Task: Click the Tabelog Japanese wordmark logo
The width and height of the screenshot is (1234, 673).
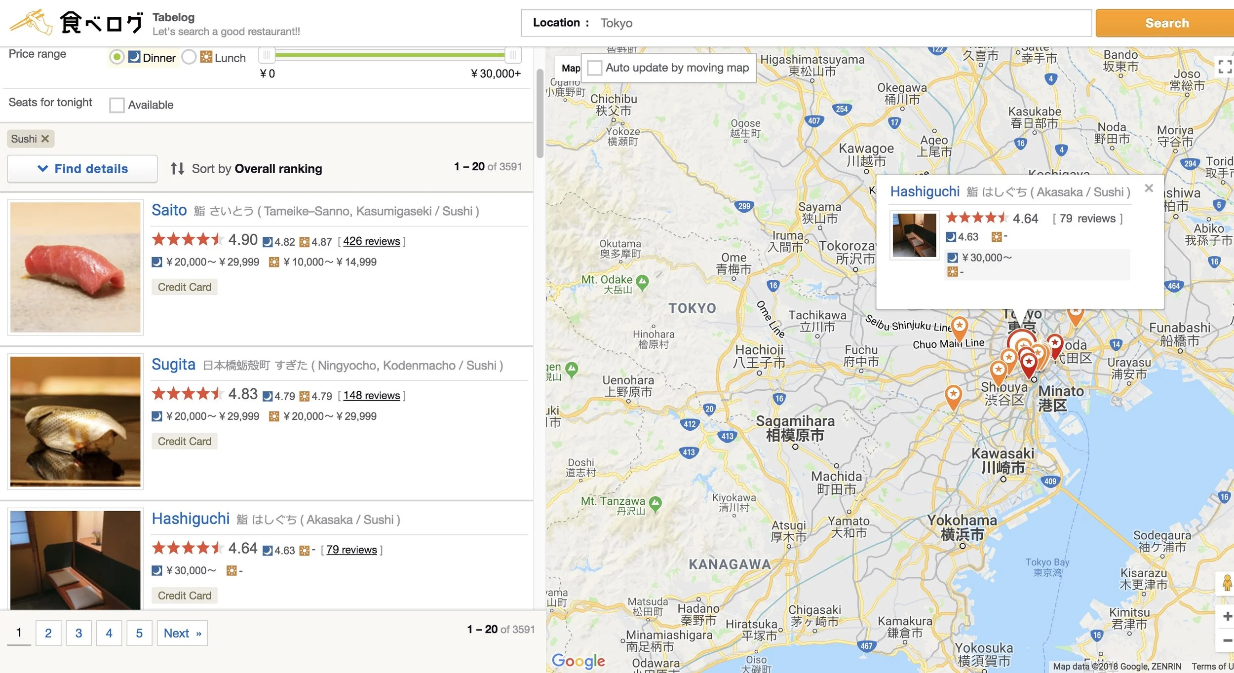Action: coord(101,23)
